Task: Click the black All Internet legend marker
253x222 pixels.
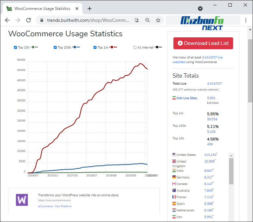Action: 158,47
